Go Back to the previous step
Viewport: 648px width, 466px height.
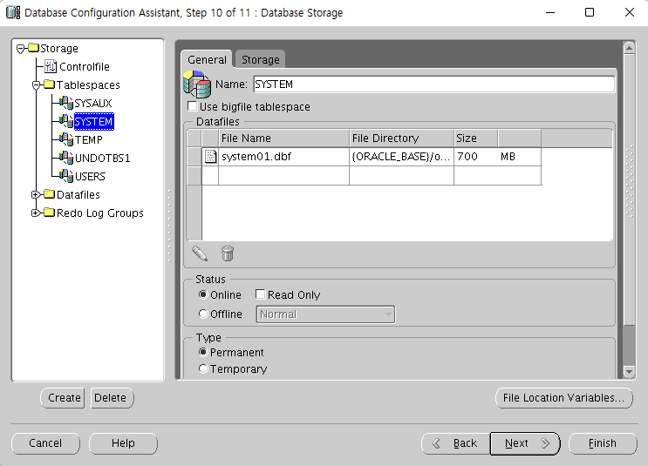(x=455, y=442)
